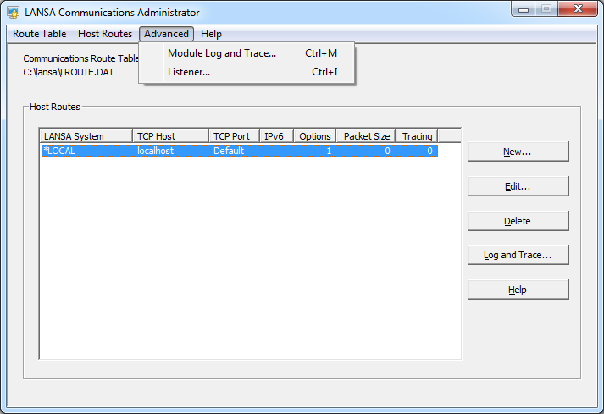The width and height of the screenshot is (604, 414).
Task: Close the open Advanced menu
Action: [166, 34]
